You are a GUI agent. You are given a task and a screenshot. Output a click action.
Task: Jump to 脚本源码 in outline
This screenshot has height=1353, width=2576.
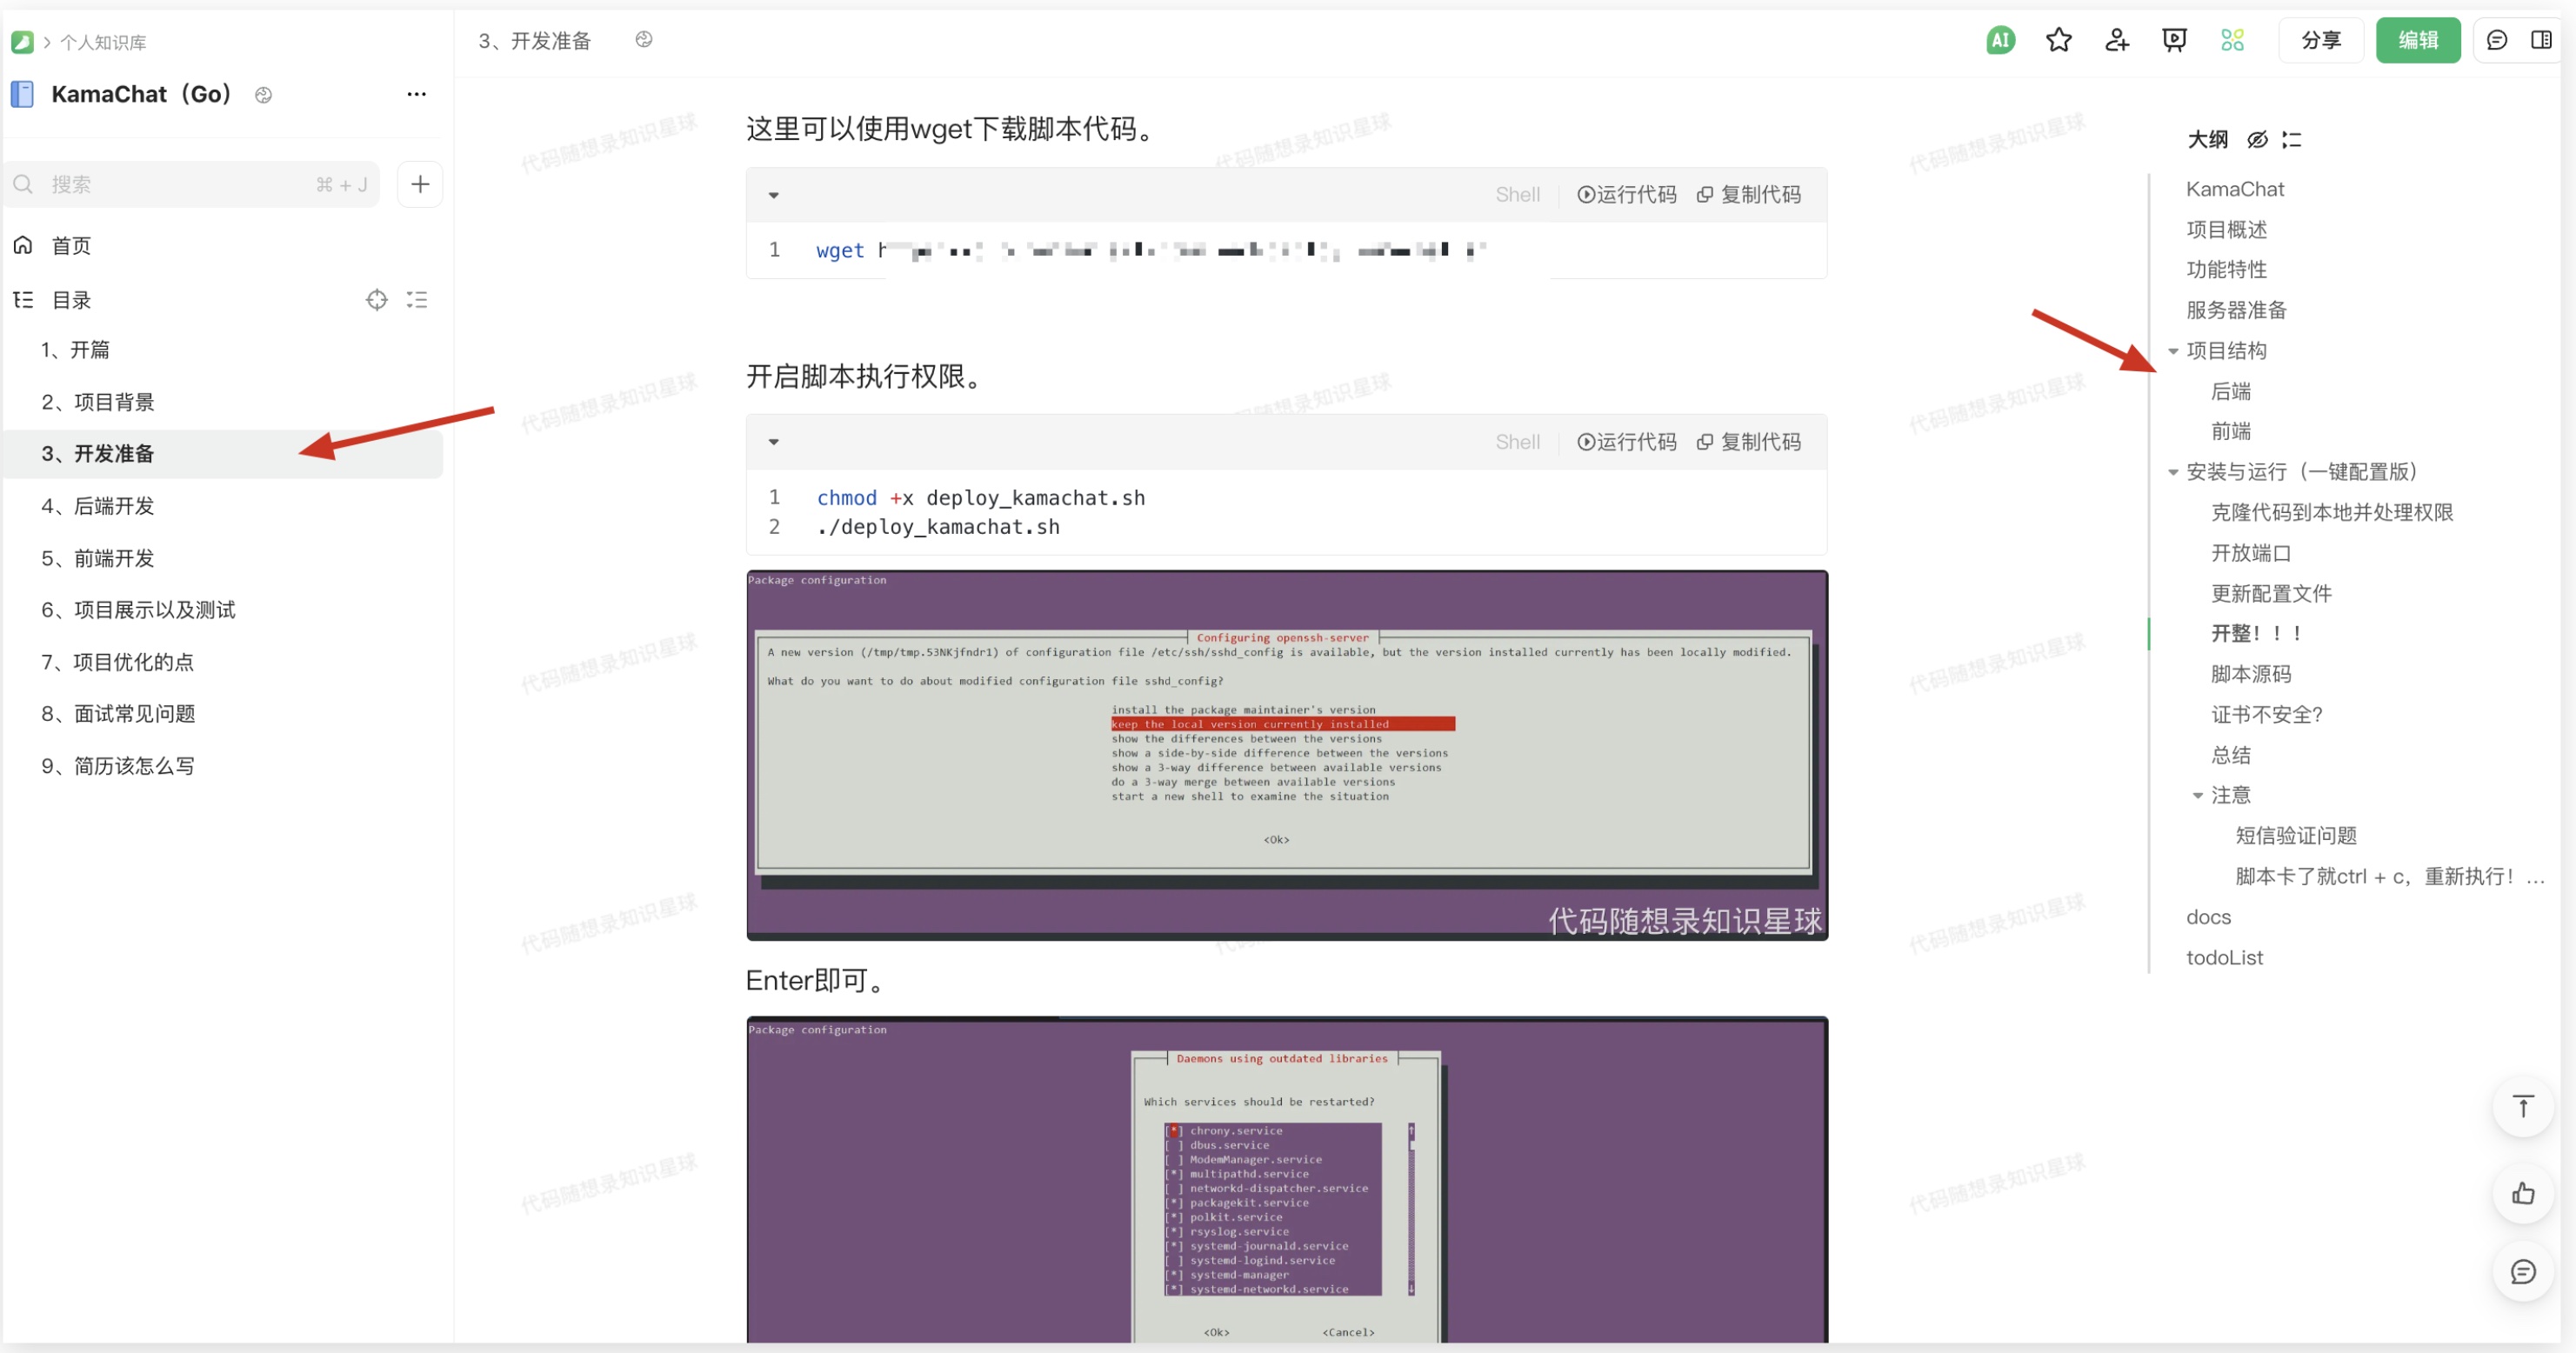(x=2250, y=674)
